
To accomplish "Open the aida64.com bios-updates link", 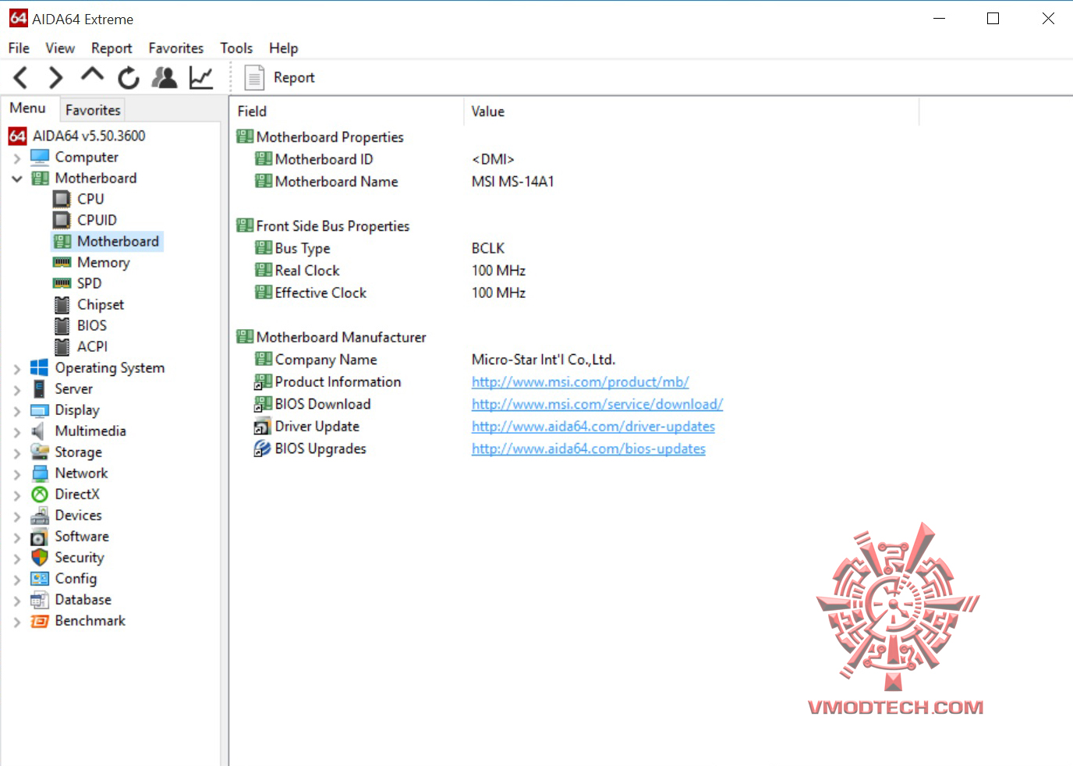I will 589,449.
